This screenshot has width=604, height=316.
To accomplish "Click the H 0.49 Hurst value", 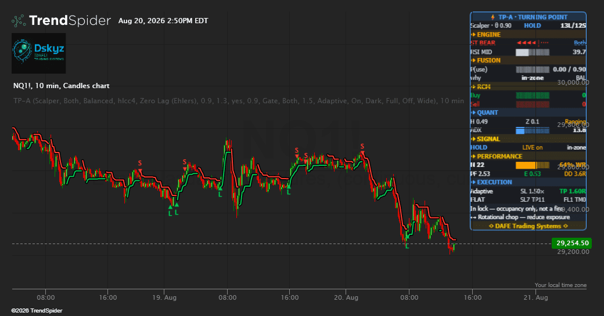I will tap(479, 122).
